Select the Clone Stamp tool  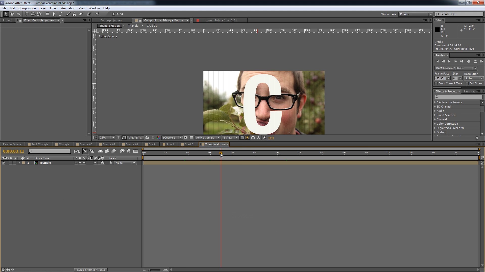click(x=74, y=14)
